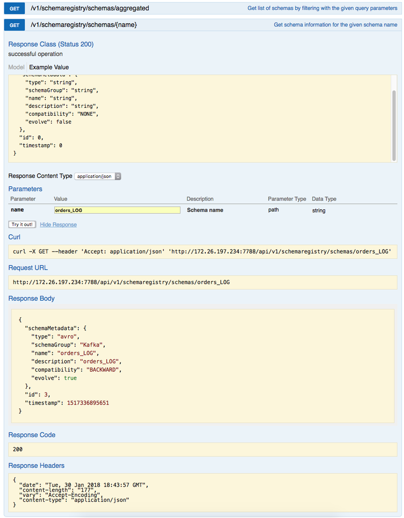Click the Request URL text box

202,283
